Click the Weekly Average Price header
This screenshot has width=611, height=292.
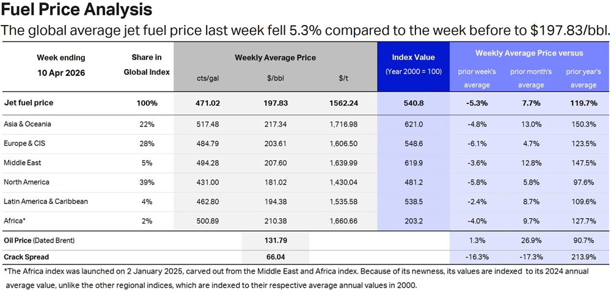click(x=275, y=57)
